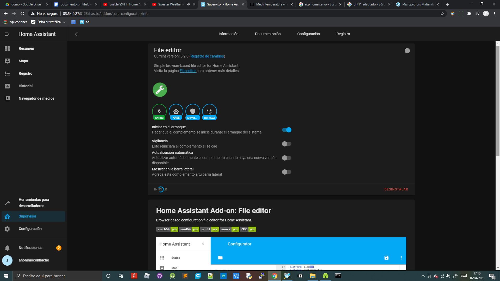Enable Mostrar en la barra lateral toggle
The width and height of the screenshot is (500, 281).
(286, 172)
